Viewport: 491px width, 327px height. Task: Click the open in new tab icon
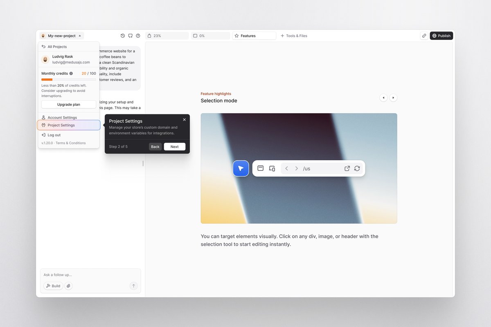(347, 168)
